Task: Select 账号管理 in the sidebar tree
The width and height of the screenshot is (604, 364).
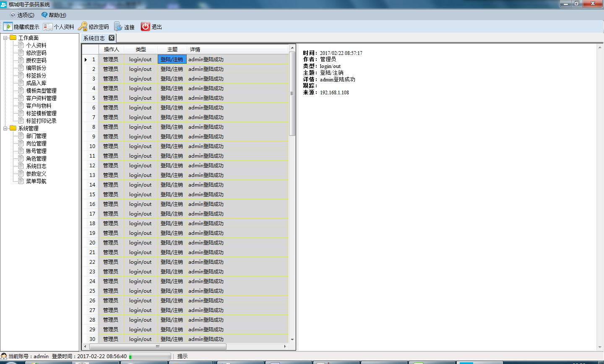Action: [36, 151]
